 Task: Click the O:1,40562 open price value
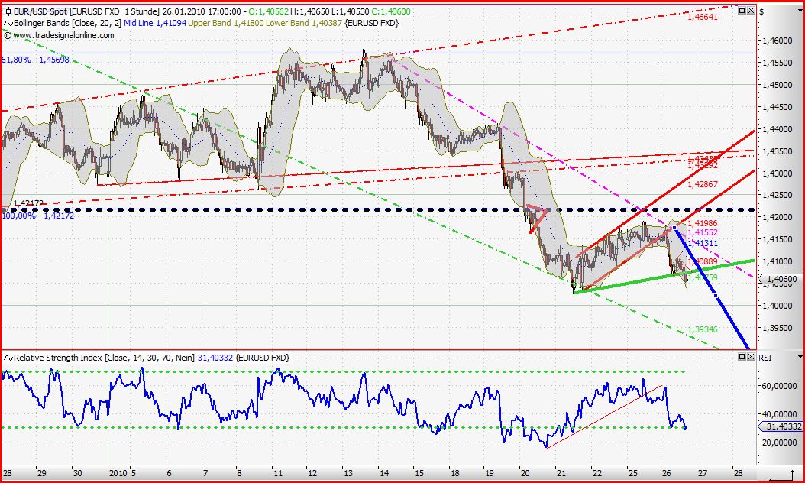(267, 11)
